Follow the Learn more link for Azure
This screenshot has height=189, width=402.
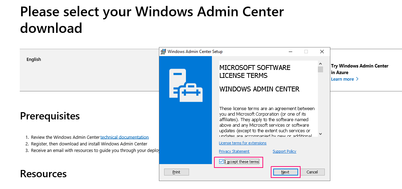342,79
